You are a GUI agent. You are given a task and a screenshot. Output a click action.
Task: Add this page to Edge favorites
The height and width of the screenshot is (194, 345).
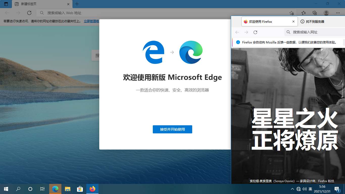click(x=291, y=13)
